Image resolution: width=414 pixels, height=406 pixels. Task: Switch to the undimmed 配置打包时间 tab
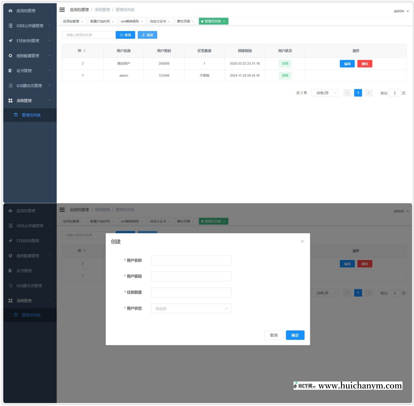(100, 21)
